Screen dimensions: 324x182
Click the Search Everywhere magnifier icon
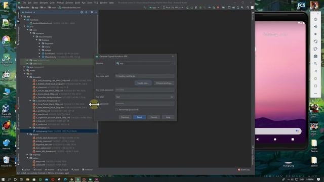pos(248,8)
